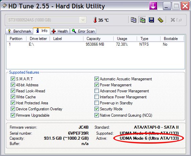Click the Drive letter column header
This screenshot has width=191, height=156.
click(x=38, y=39)
